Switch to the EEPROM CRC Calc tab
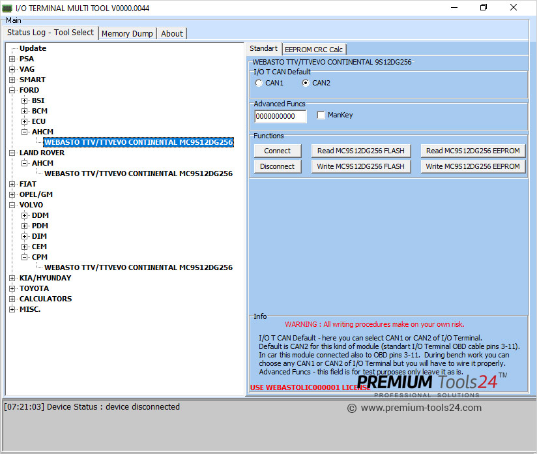Image resolution: width=537 pixels, height=454 pixels. [313, 50]
